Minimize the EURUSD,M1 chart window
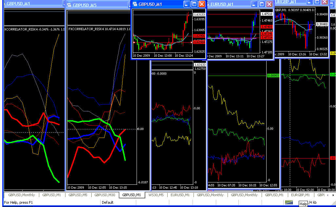Image resolution: width=336 pixels, height=207 pixels. [x=254, y=4]
